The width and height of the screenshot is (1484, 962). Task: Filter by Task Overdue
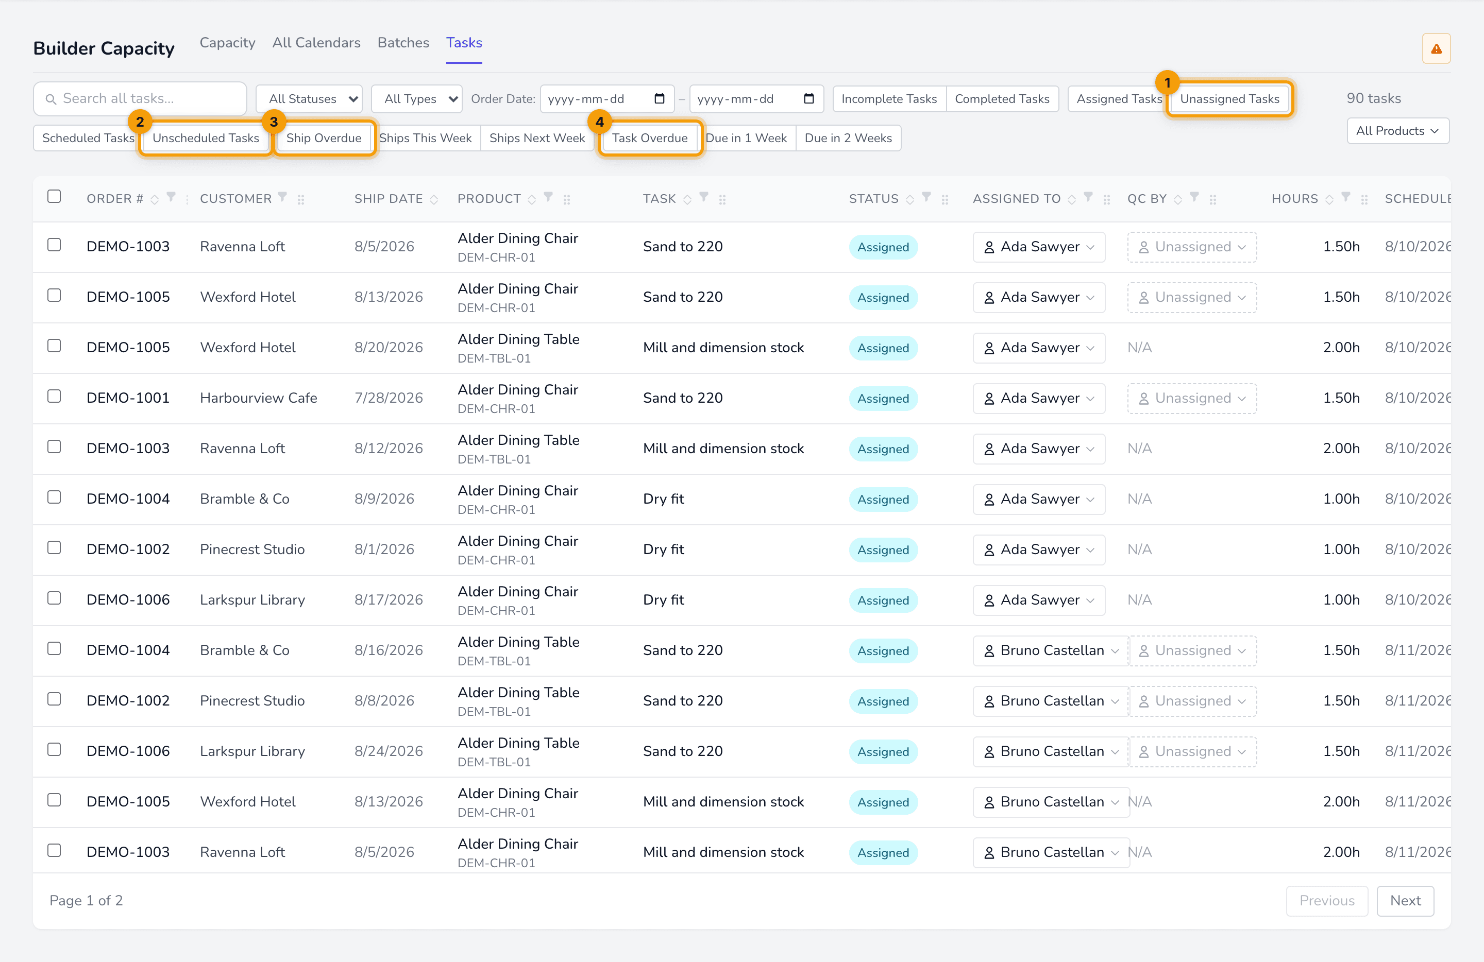point(650,138)
